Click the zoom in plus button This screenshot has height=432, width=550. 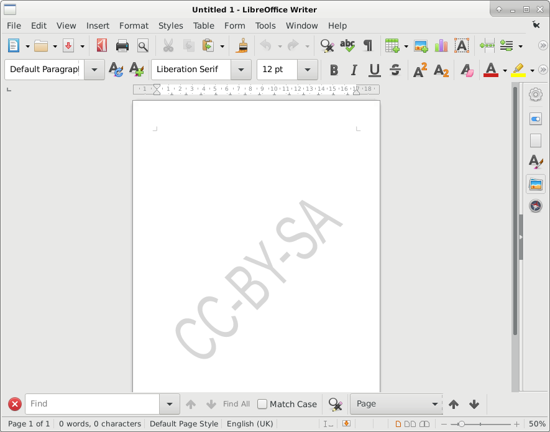516,424
